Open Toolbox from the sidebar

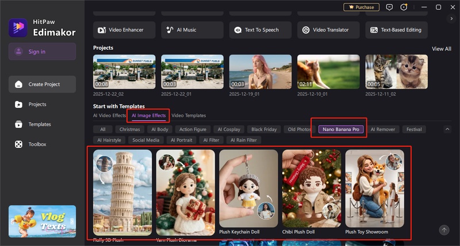coord(37,145)
